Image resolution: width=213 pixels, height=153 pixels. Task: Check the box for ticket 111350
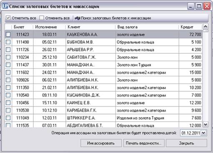[x=8, y=88]
